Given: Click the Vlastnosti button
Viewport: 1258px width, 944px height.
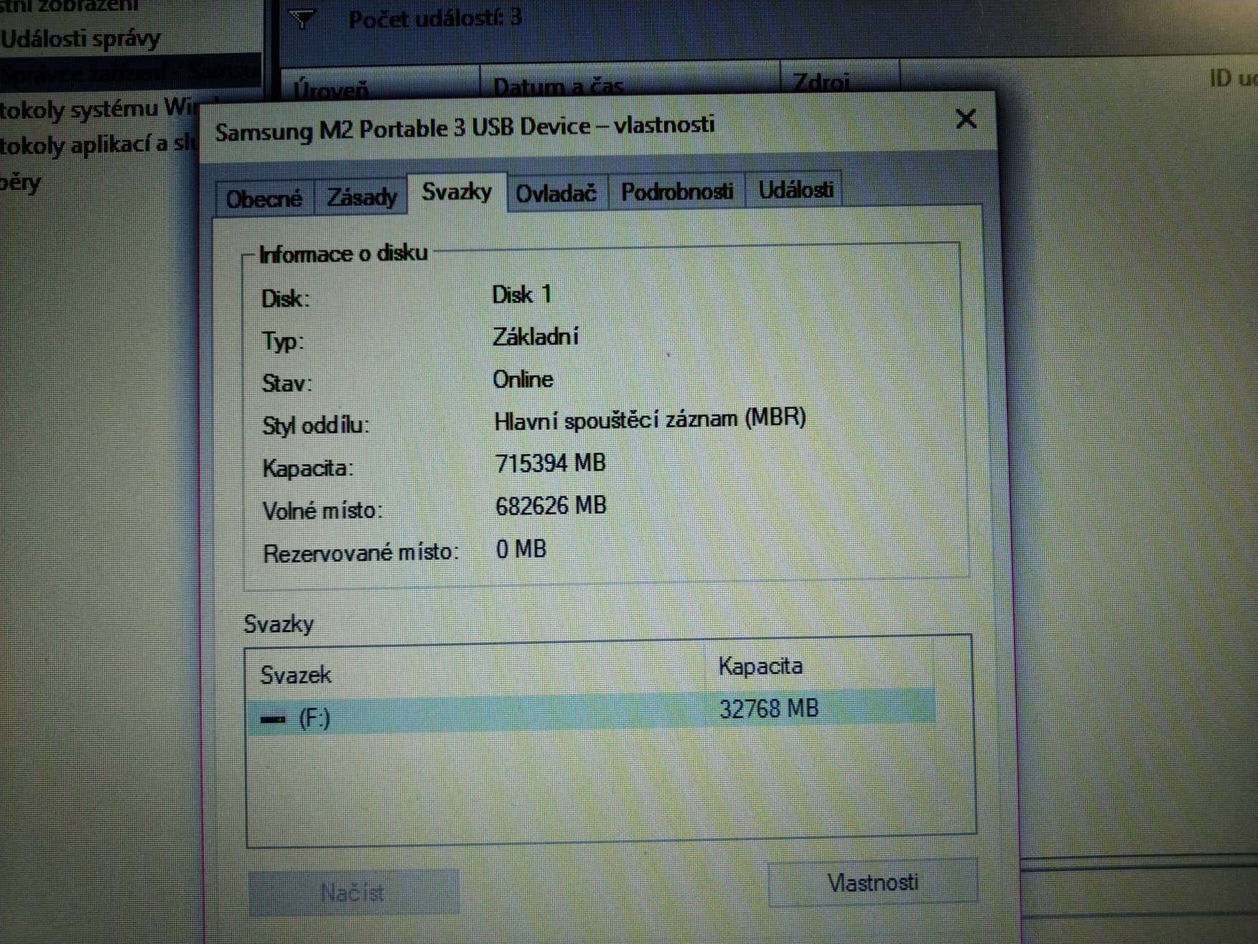Looking at the screenshot, I should (872, 881).
